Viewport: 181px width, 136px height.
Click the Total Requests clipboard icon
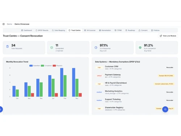coord(7,46)
